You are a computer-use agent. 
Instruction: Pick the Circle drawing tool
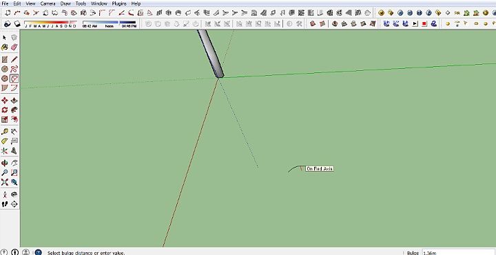pyautogui.click(x=4, y=69)
